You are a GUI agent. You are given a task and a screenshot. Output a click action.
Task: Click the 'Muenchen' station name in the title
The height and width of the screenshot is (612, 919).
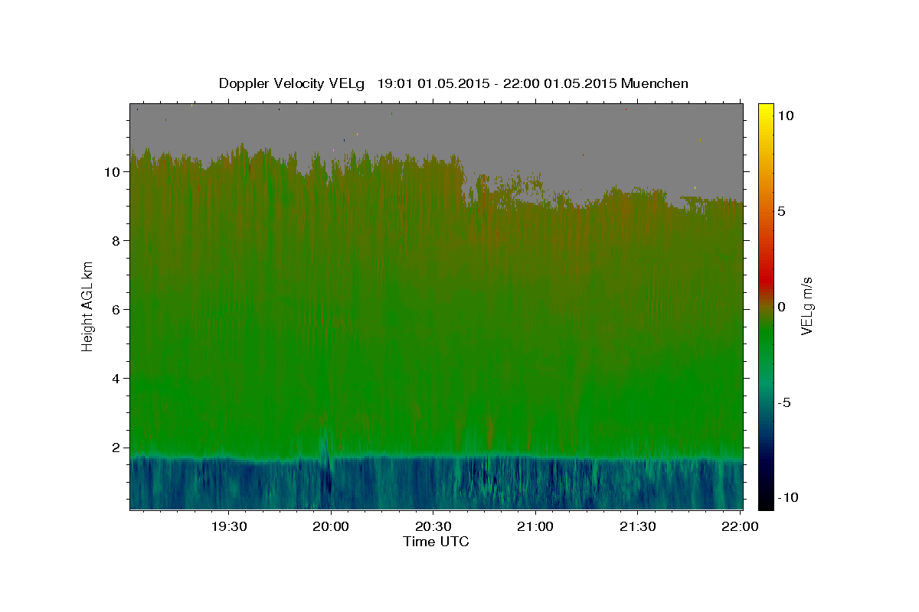(x=655, y=83)
